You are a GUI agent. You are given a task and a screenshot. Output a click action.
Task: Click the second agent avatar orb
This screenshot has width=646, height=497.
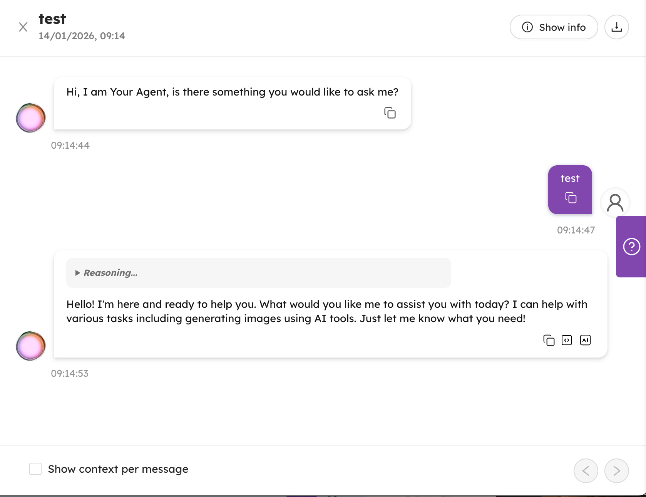pos(31,346)
